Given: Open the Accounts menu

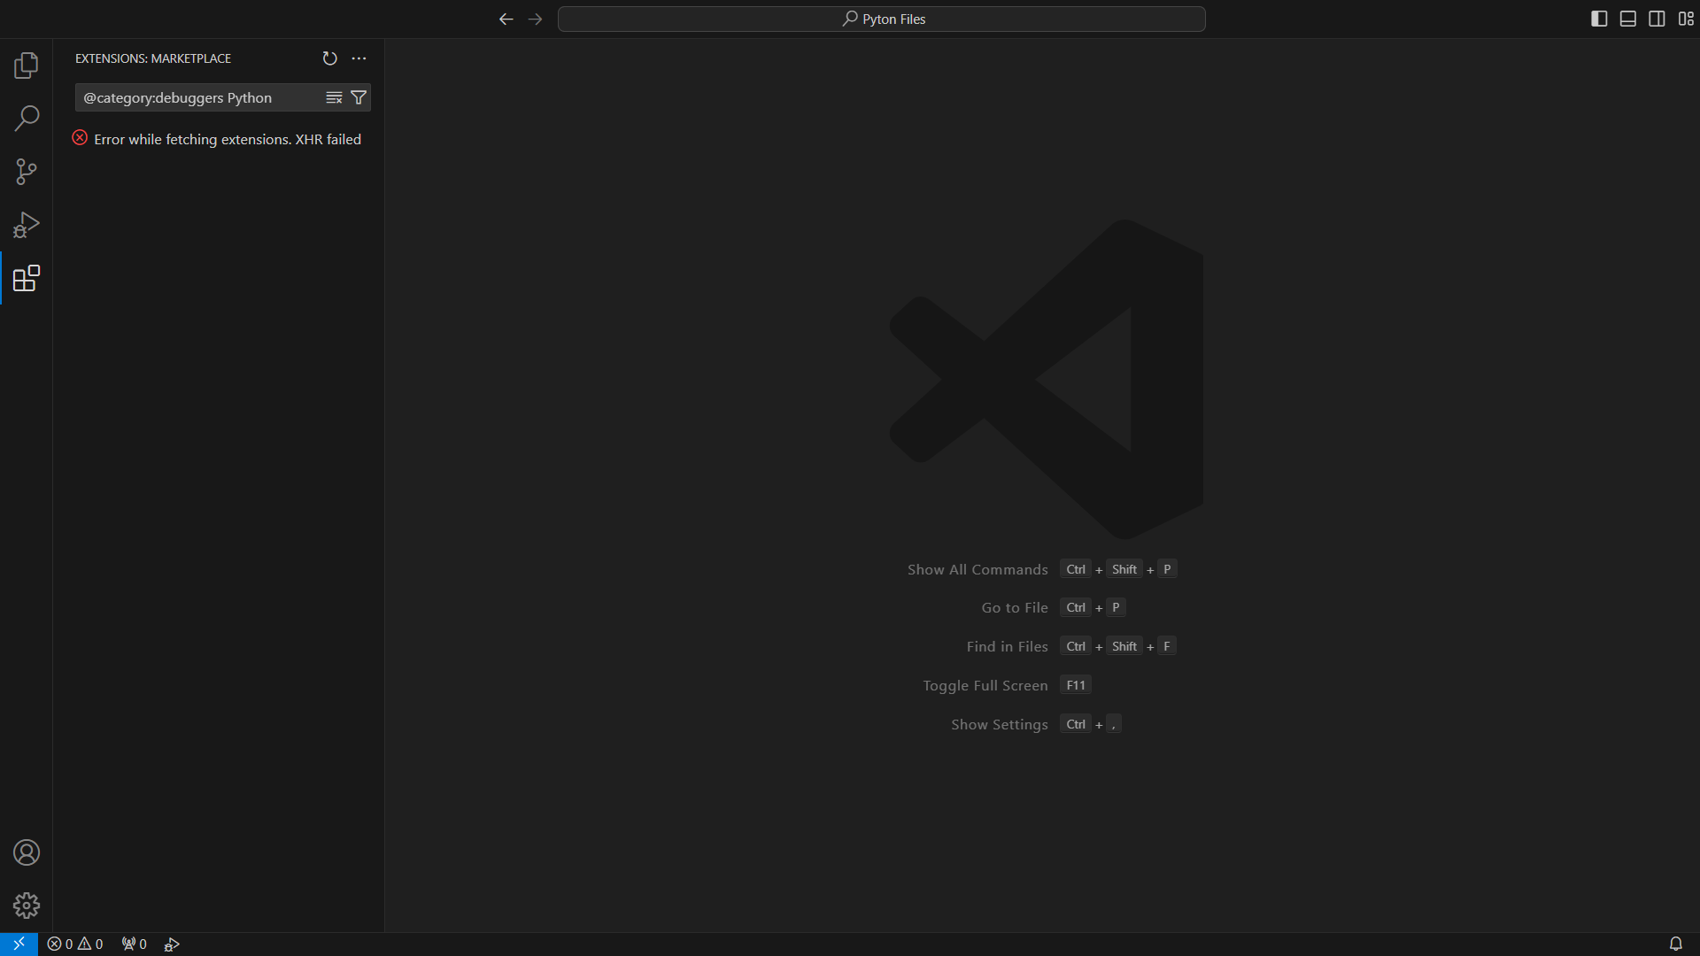Looking at the screenshot, I should point(27,852).
